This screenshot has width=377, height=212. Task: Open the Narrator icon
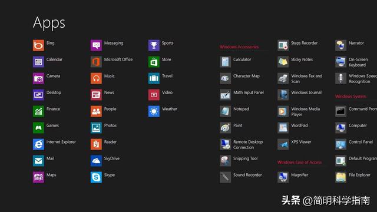pos(340,45)
